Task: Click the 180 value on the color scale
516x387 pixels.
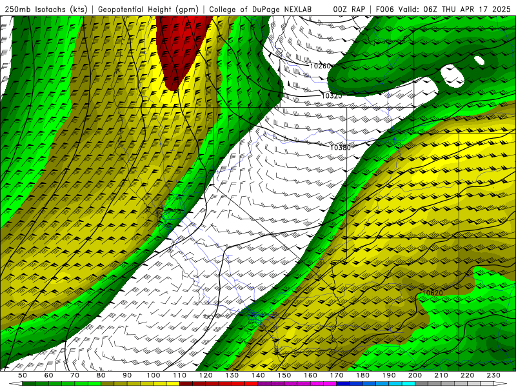Action: 362,375
